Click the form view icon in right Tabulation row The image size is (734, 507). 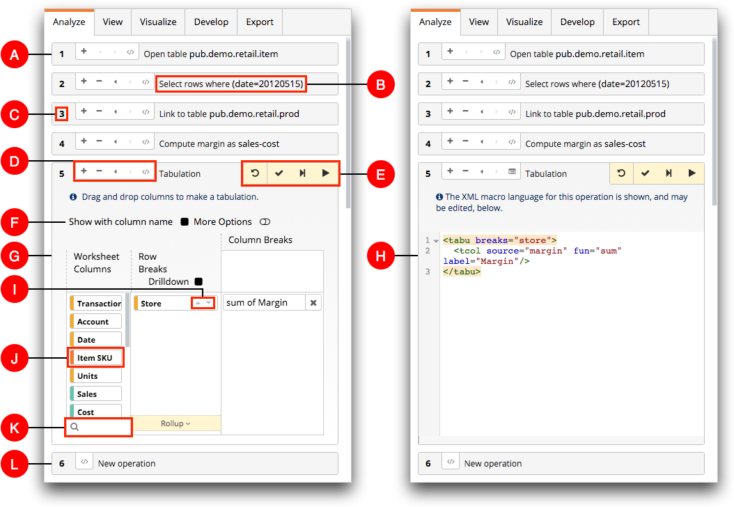512,171
